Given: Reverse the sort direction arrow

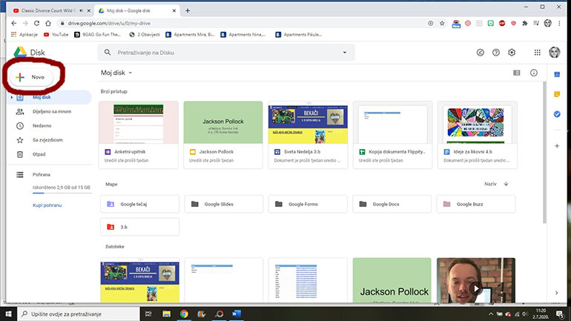Looking at the screenshot, I should (506, 183).
